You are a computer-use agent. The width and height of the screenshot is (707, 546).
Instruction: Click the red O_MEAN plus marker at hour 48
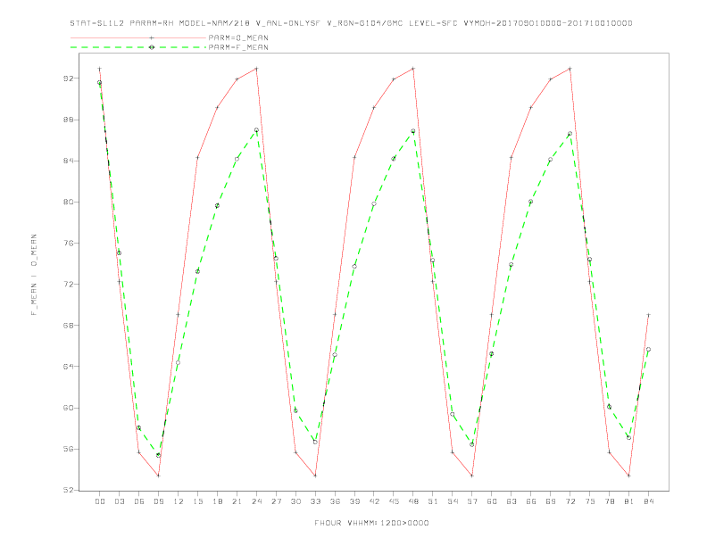413,69
